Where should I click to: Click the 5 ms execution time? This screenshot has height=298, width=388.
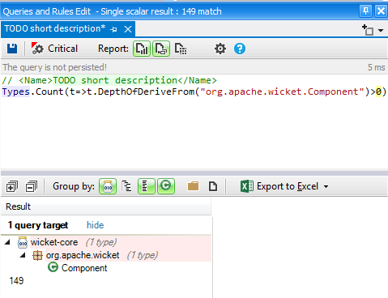pyautogui.click(x=377, y=67)
